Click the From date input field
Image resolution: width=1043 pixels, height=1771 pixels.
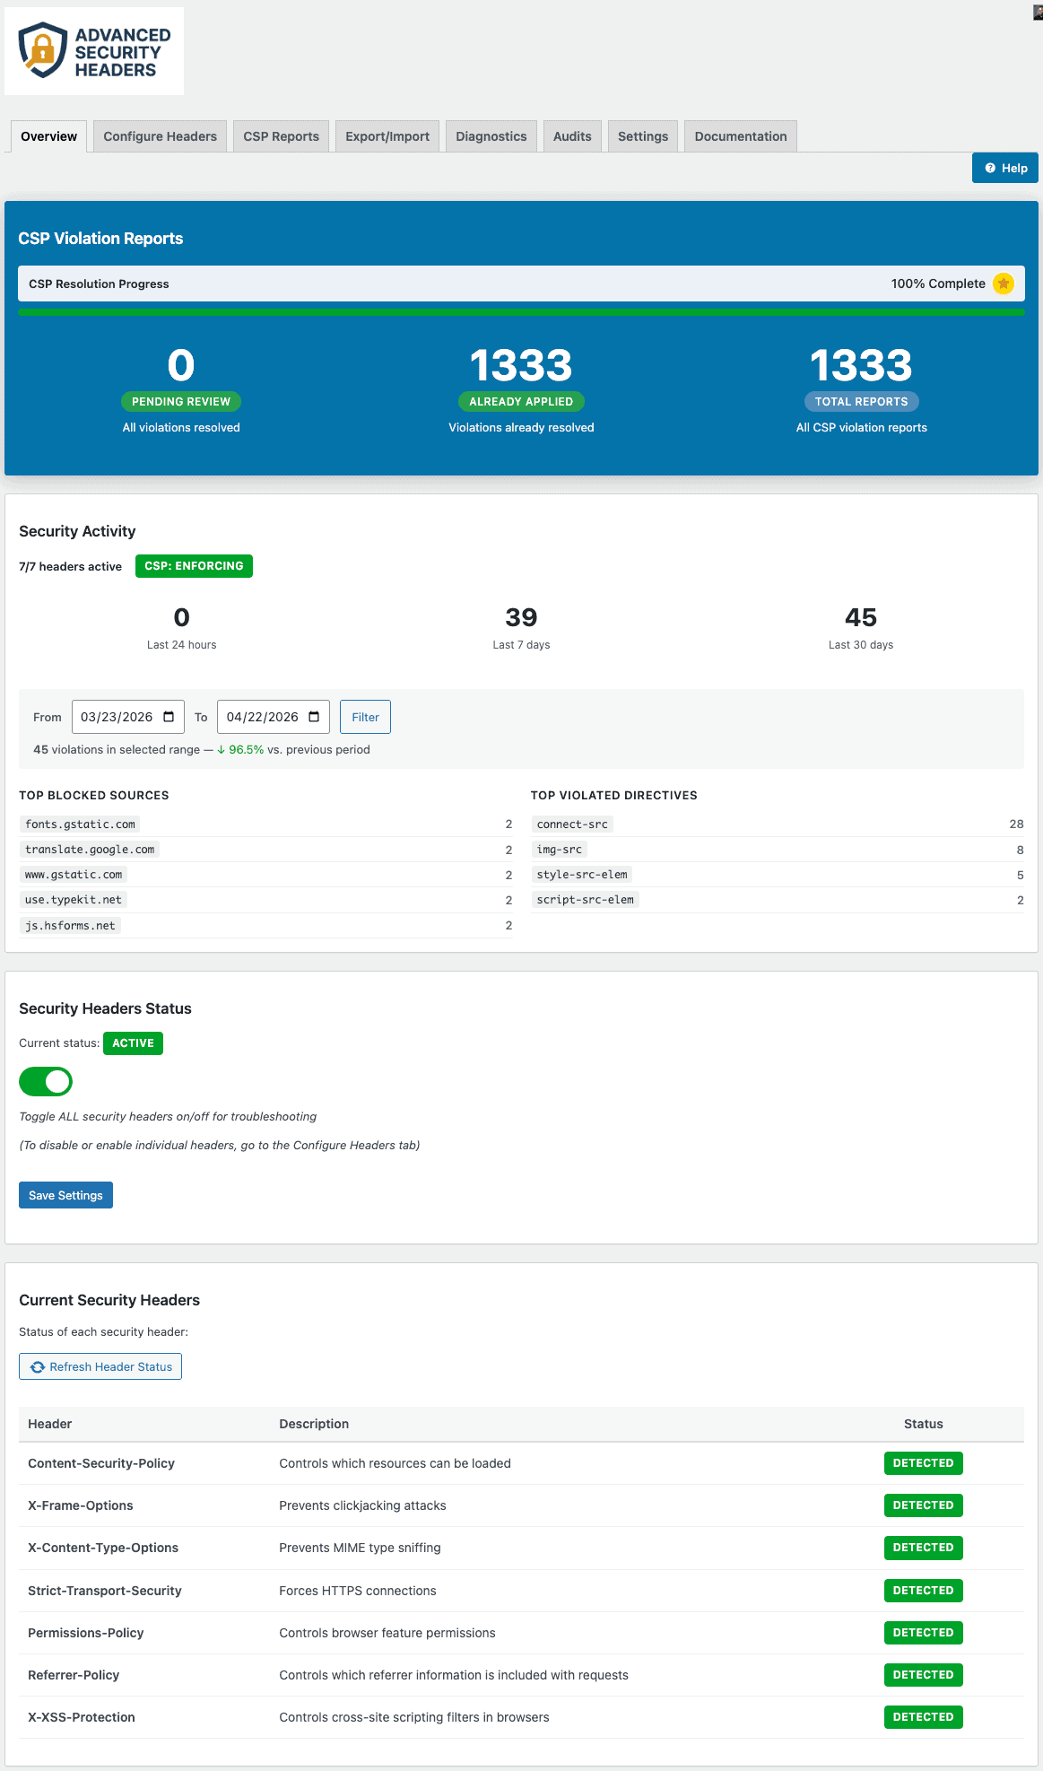(x=117, y=717)
